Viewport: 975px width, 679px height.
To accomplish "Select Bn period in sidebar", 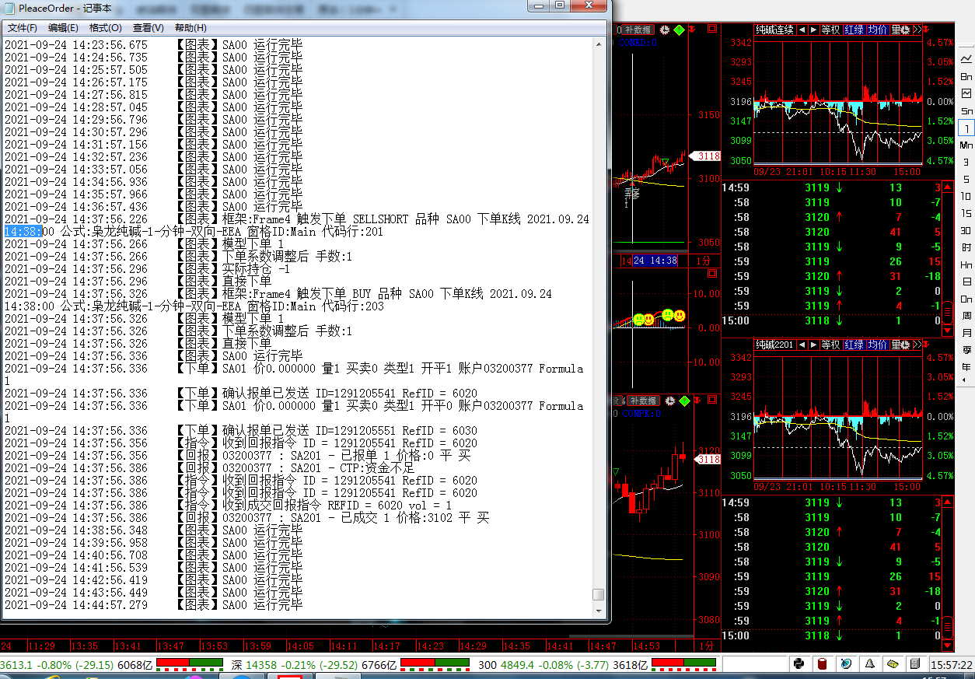I will tap(966, 76).
